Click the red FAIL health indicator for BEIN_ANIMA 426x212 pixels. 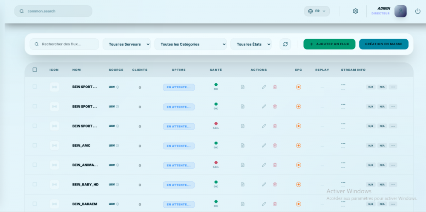(216, 163)
